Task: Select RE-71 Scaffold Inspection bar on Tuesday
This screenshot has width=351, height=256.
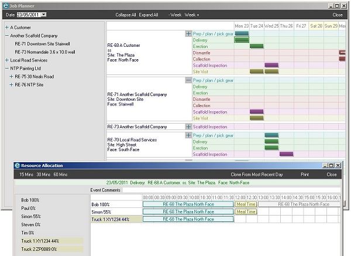Action: click(x=256, y=111)
